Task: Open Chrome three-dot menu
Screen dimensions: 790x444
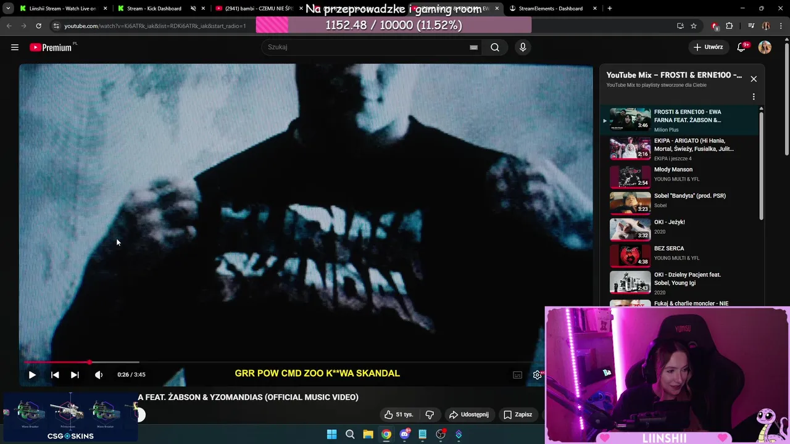Action: point(781,26)
